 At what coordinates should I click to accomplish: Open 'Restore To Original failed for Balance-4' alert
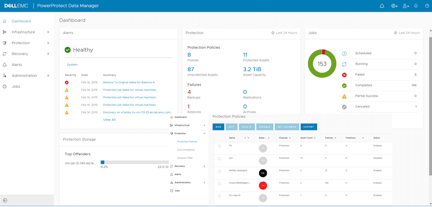point(129,82)
